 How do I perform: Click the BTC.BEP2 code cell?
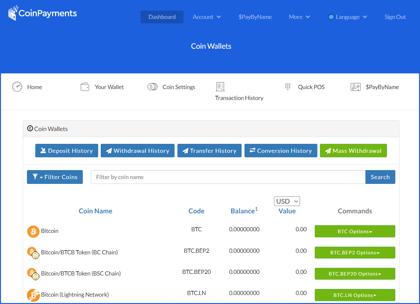(196, 251)
